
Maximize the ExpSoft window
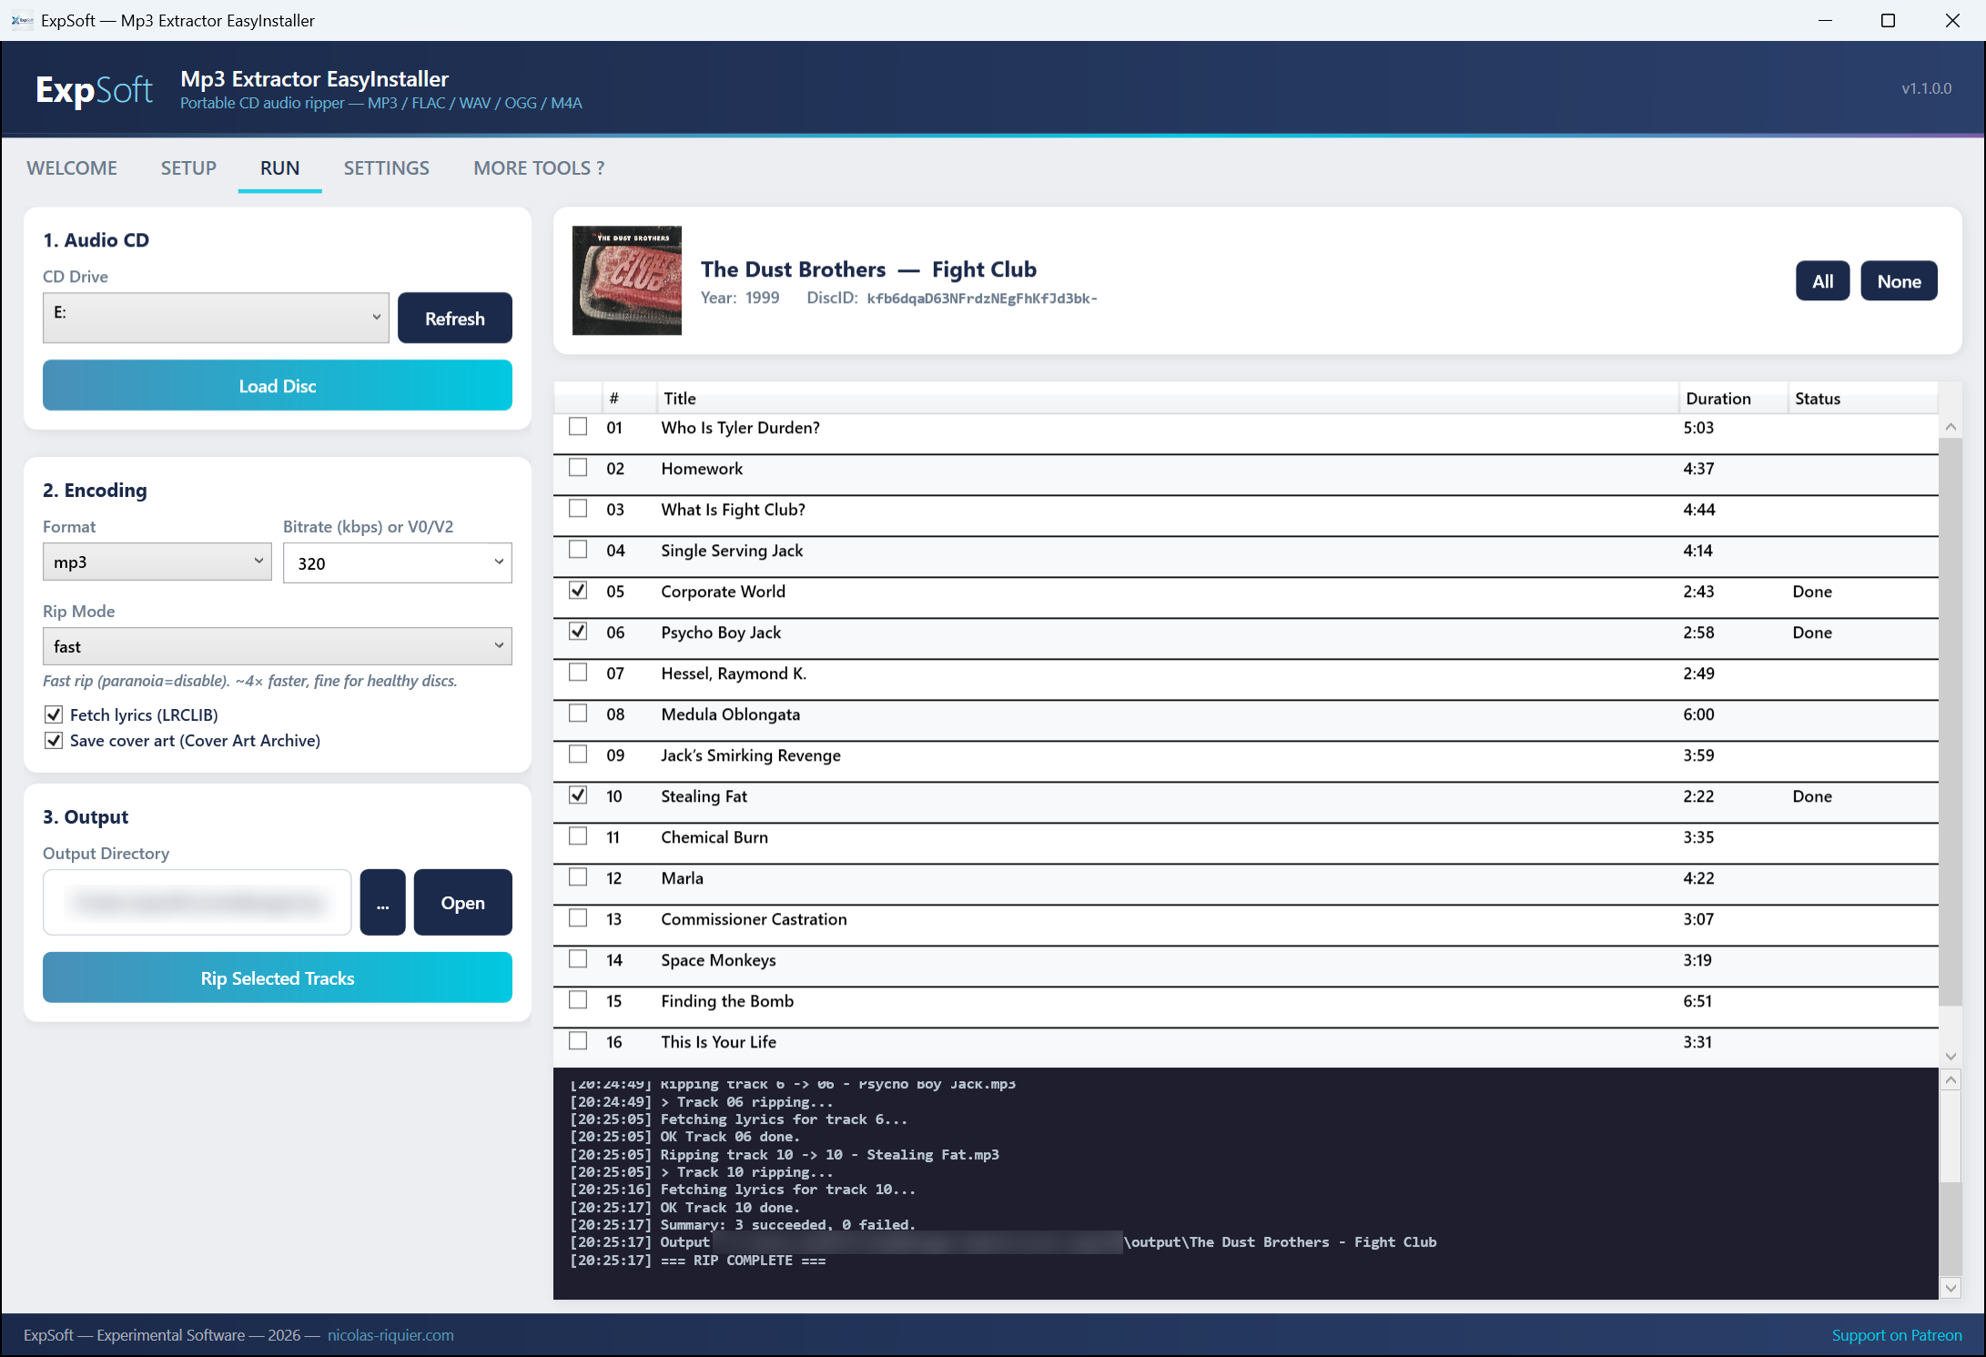point(1888,20)
